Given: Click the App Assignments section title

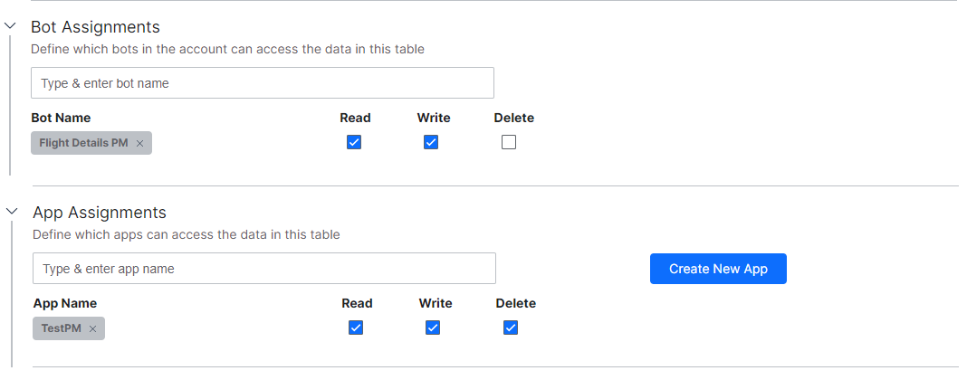Looking at the screenshot, I should [100, 213].
